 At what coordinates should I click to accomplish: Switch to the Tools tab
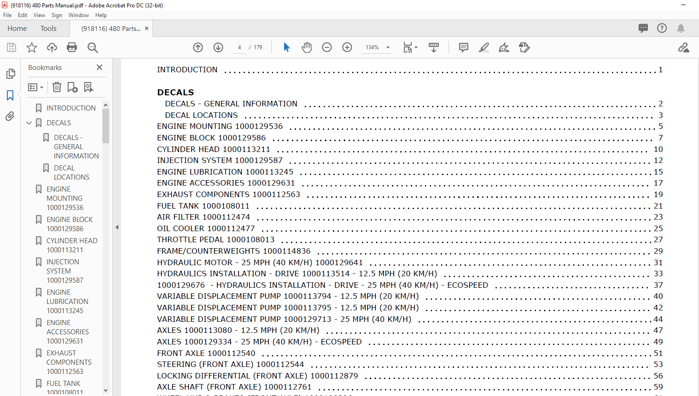pos(48,29)
